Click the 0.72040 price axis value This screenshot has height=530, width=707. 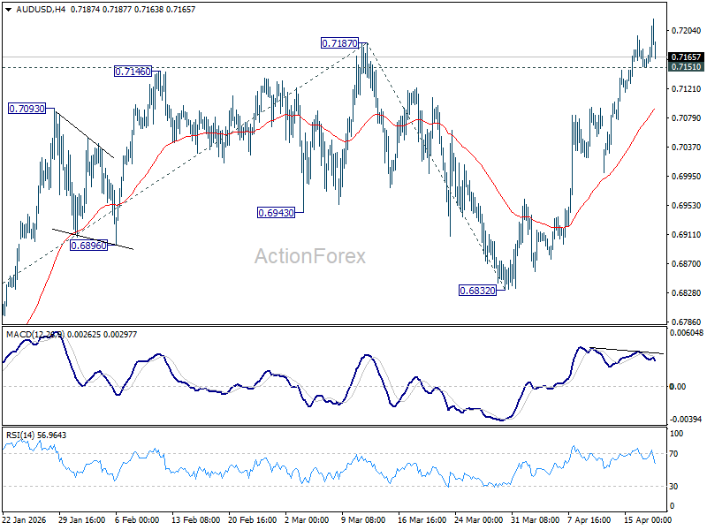(x=687, y=31)
